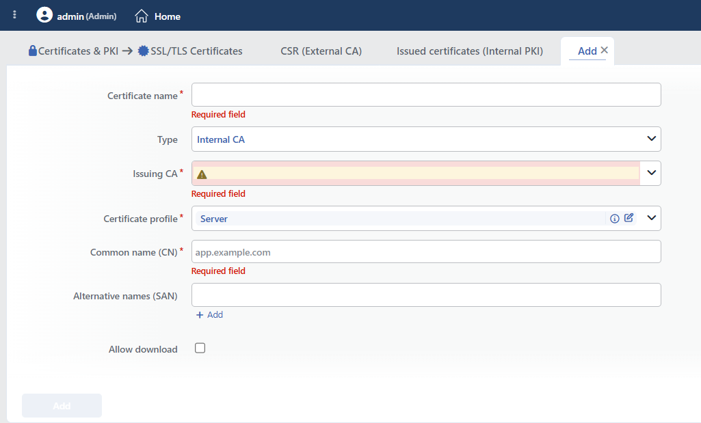
Task: Focus the Alternative names (SAN) input field
Action: (x=426, y=295)
